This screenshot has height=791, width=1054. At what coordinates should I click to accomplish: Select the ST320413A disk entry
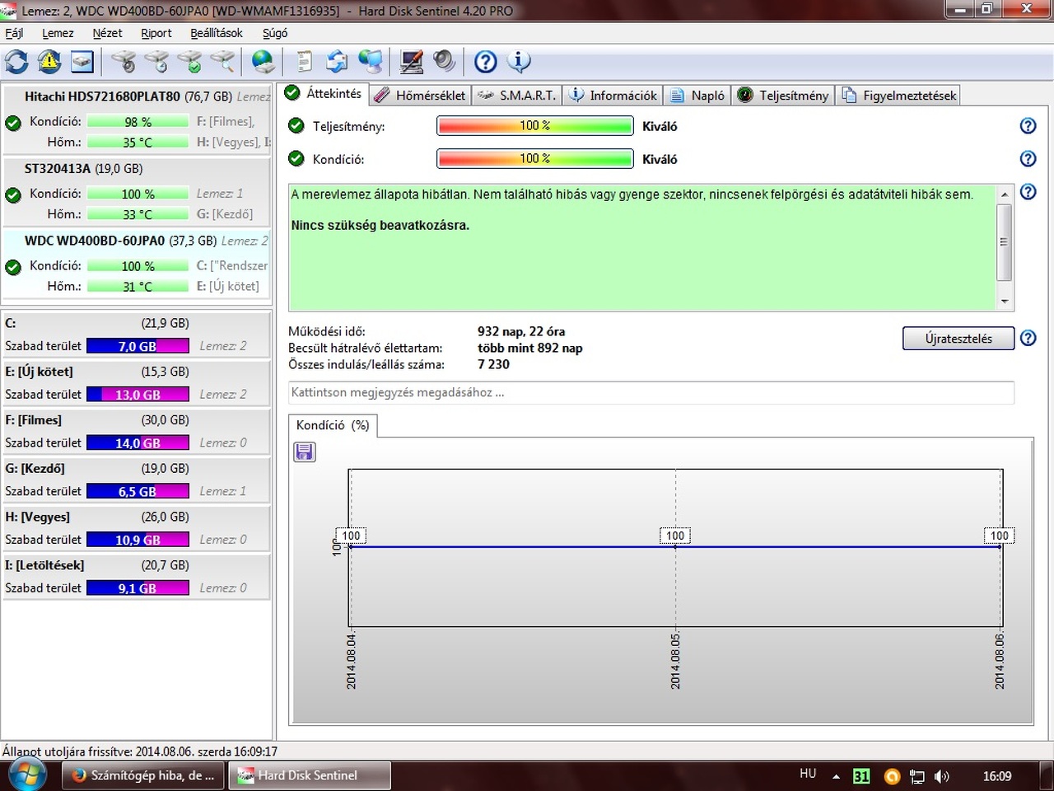pos(138,192)
